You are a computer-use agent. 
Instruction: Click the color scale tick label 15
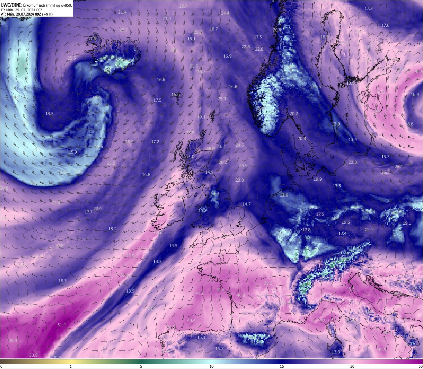282,366
